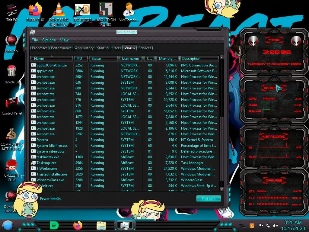Select the WinaeroGlass.exe process row

pyautogui.click(x=125, y=180)
